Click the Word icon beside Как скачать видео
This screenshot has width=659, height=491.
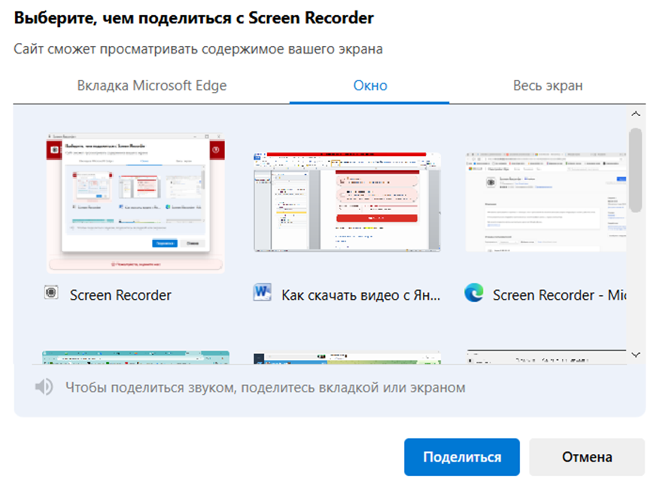tap(263, 292)
